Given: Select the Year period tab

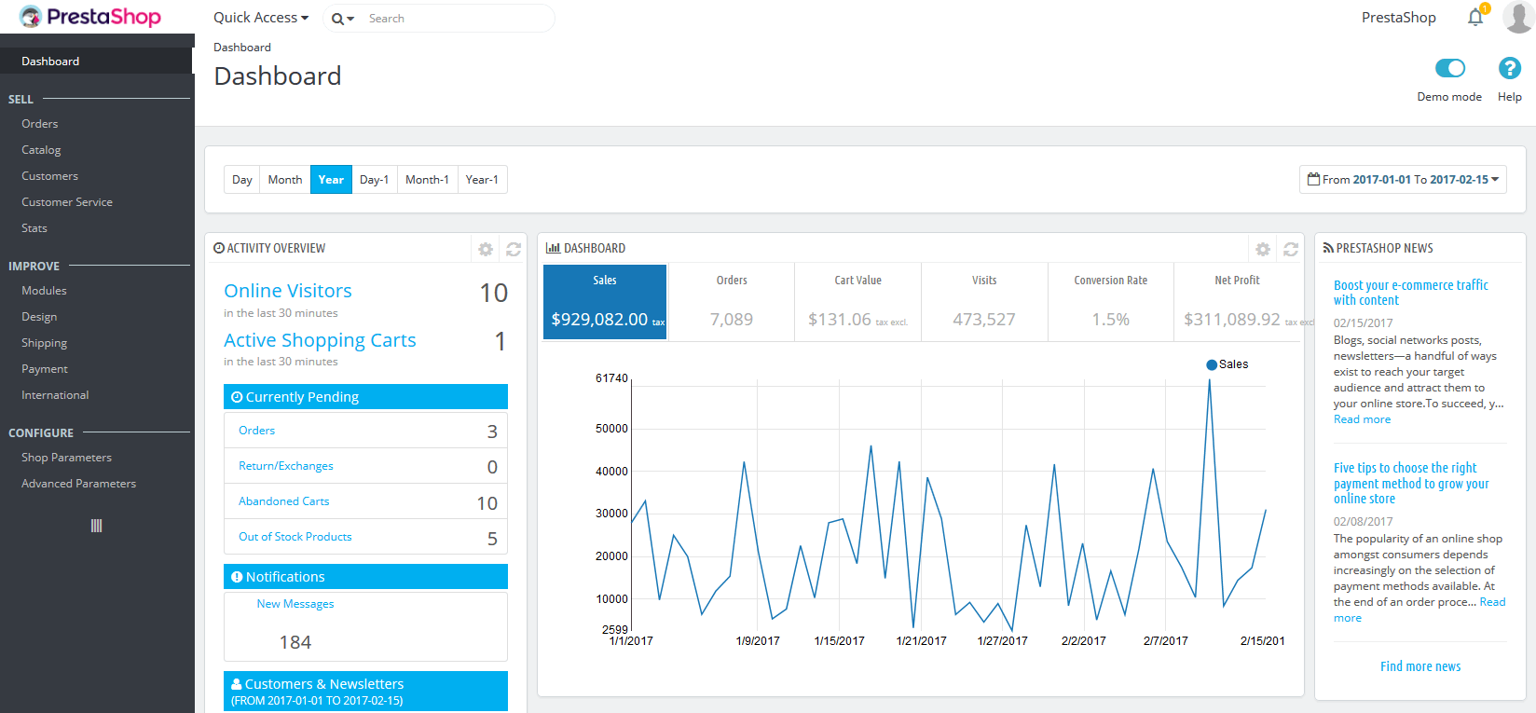Looking at the screenshot, I should [331, 180].
